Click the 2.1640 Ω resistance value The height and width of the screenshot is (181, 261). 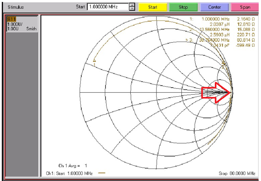point(246,19)
